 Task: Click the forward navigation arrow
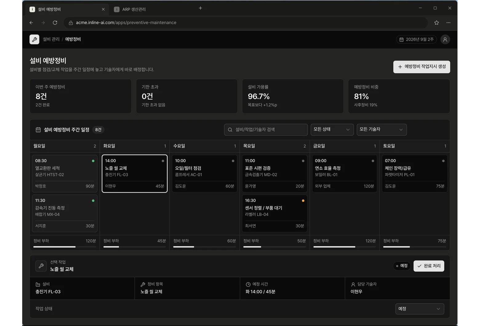tap(43, 22)
